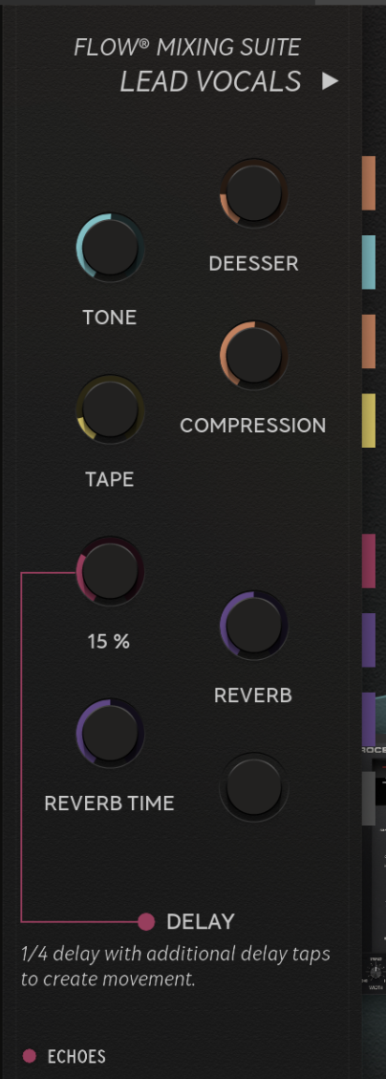Image resolution: width=386 pixels, height=1079 pixels.
Task: Click the DELAY label
Action: click(201, 921)
